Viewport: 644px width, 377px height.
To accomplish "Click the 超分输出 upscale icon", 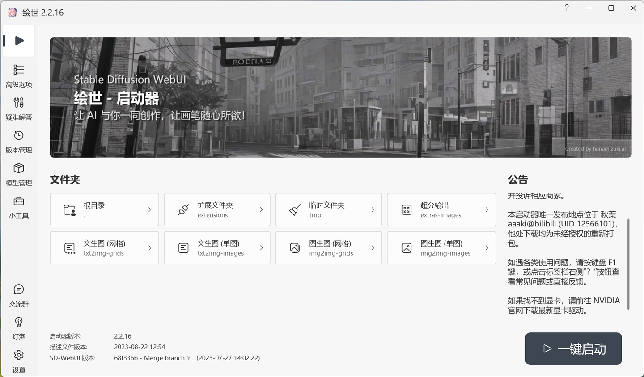I will coord(407,210).
